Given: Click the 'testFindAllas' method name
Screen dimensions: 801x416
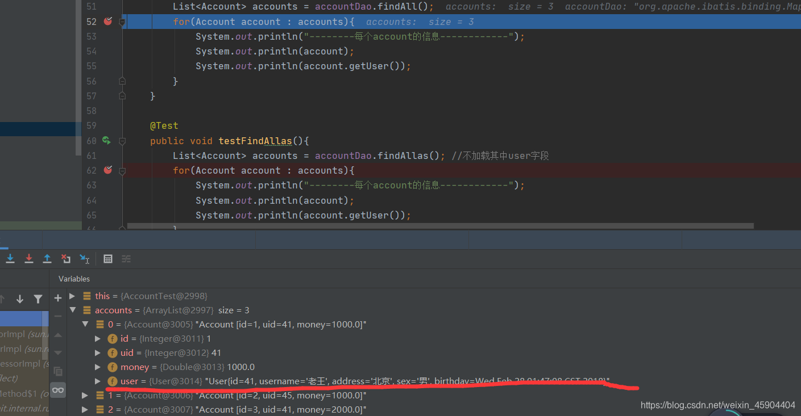Looking at the screenshot, I should click(255, 141).
